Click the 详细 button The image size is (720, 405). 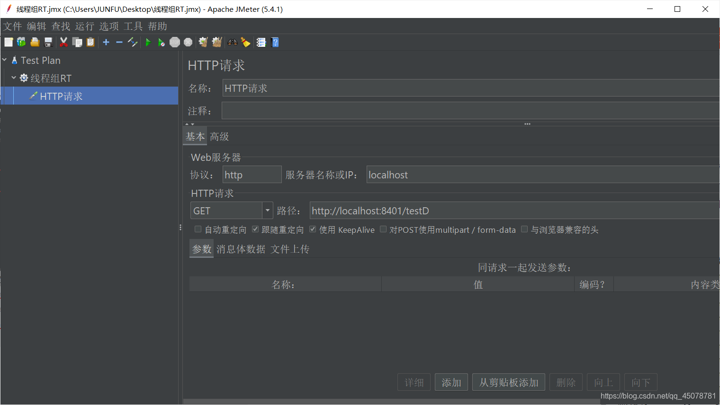point(414,382)
